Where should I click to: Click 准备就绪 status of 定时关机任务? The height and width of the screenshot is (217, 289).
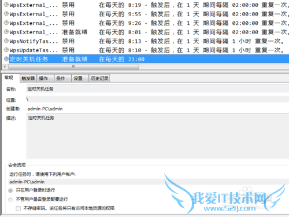tap(75, 59)
